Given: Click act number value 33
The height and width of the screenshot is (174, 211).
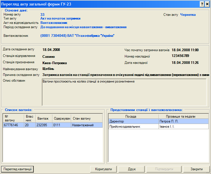Looking at the screenshot, I should tap(42, 14).
